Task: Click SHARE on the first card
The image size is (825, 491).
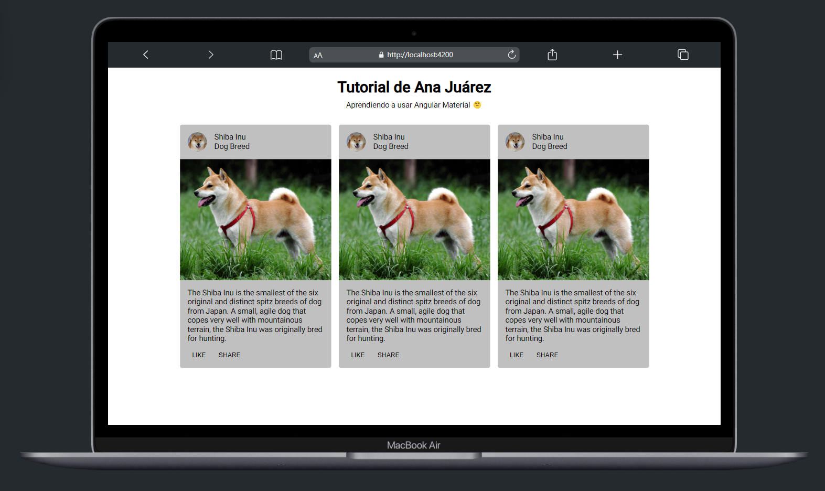Action: pos(229,355)
